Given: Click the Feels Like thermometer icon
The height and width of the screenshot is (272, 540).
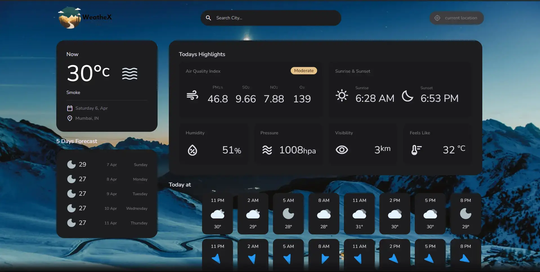Looking at the screenshot, I should (x=416, y=150).
